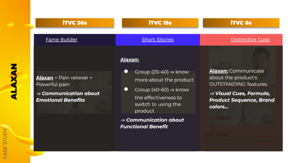This screenshot has height=163, width=290.
Task: Click the vertical ALAXAN title
Action: [x=14, y=82]
